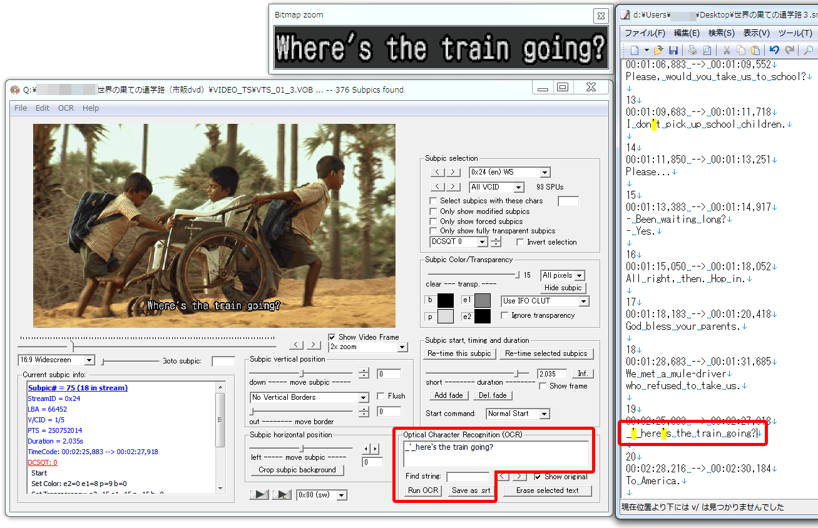818x528 pixels.
Task: Click Erase selected text button
Action: tap(548, 490)
